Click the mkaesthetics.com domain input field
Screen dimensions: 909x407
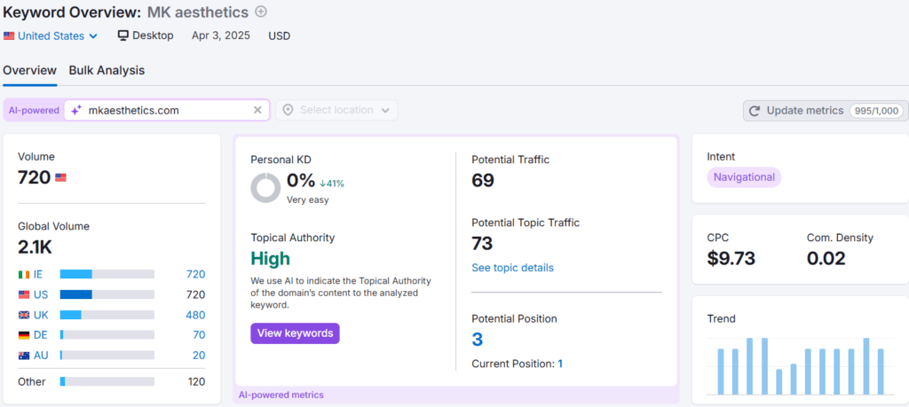click(167, 110)
